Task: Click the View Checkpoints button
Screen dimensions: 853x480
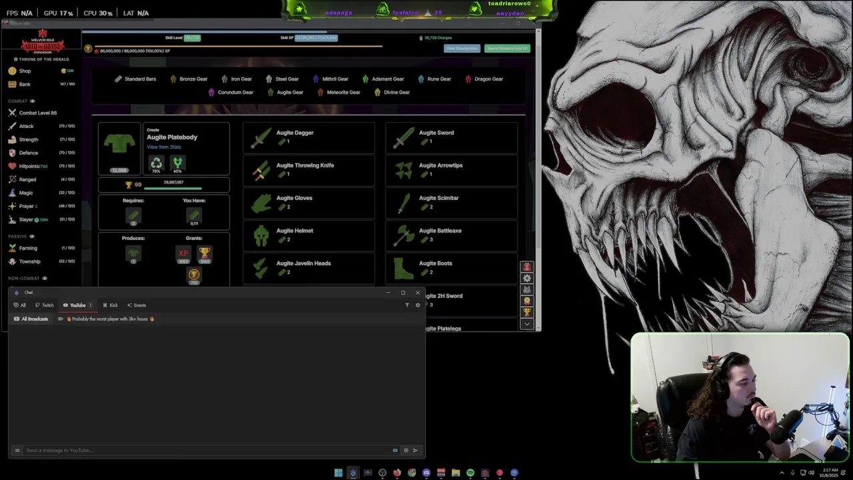Action: (x=462, y=48)
